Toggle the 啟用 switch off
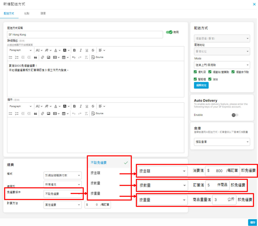The image size is (258, 226). coord(169,32)
